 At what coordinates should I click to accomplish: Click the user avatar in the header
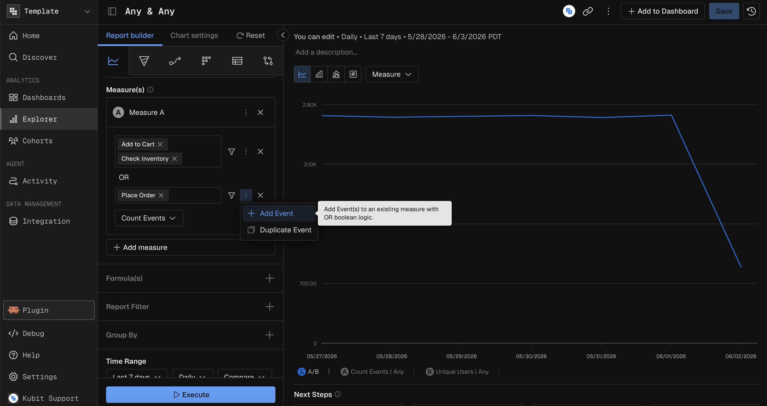pos(569,11)
